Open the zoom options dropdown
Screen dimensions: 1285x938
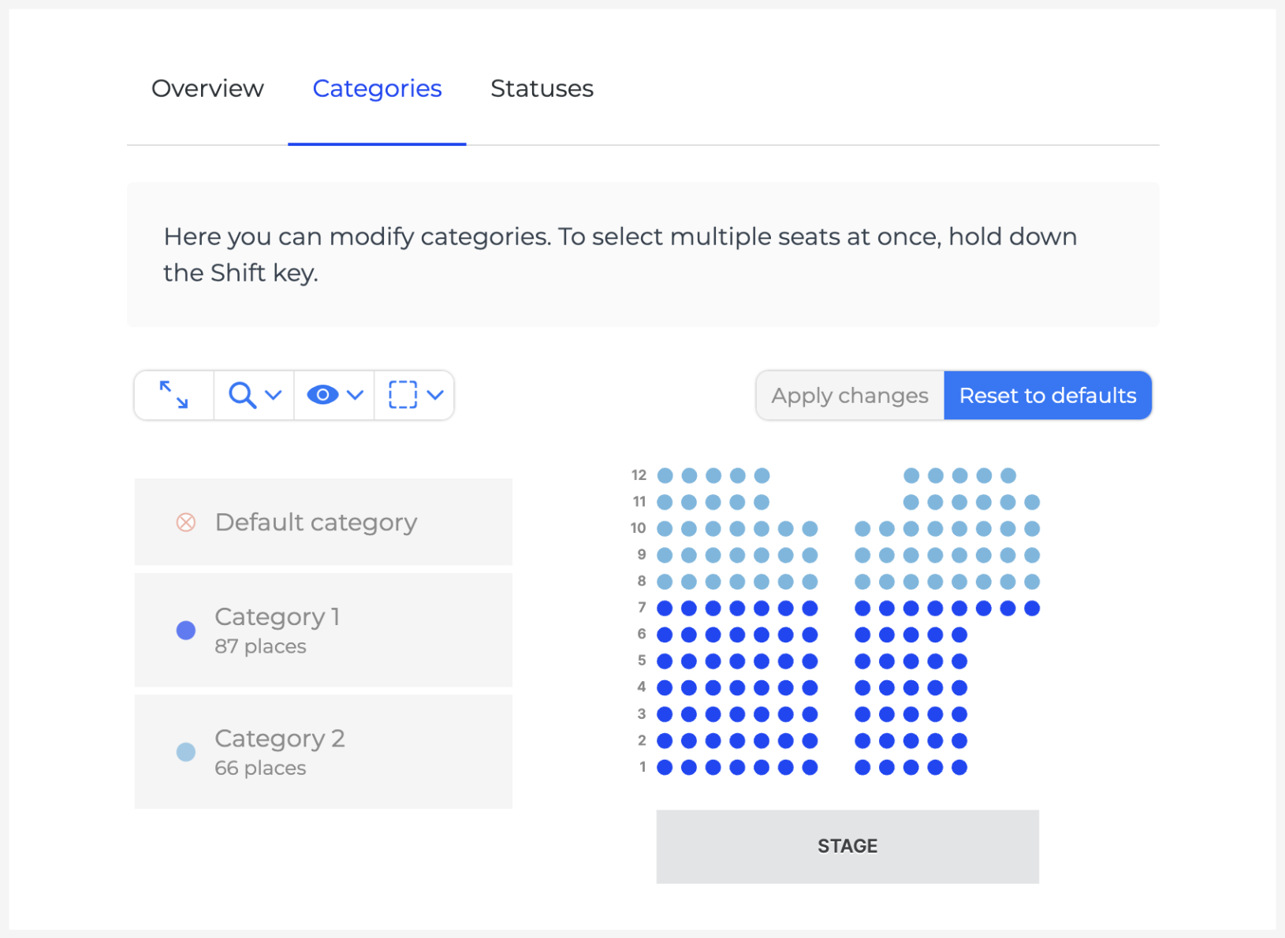(272, 395)
